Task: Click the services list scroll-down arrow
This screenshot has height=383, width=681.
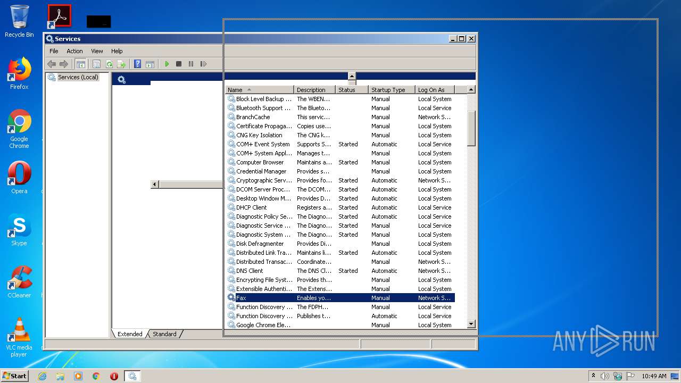Action: (x=471, y=324)
